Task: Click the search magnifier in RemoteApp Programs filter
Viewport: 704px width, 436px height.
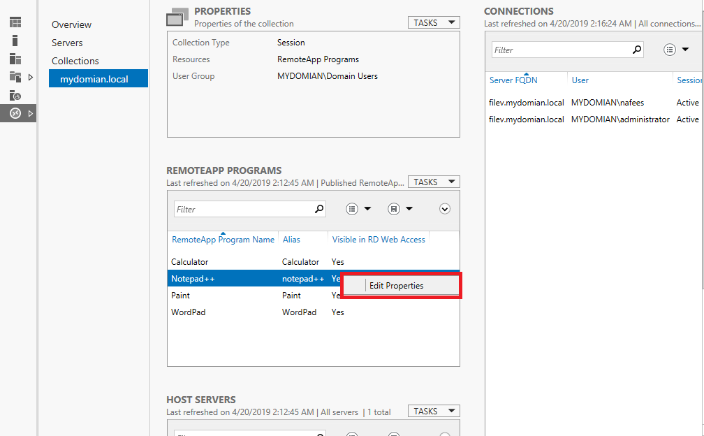Action: tap(318, 209)
